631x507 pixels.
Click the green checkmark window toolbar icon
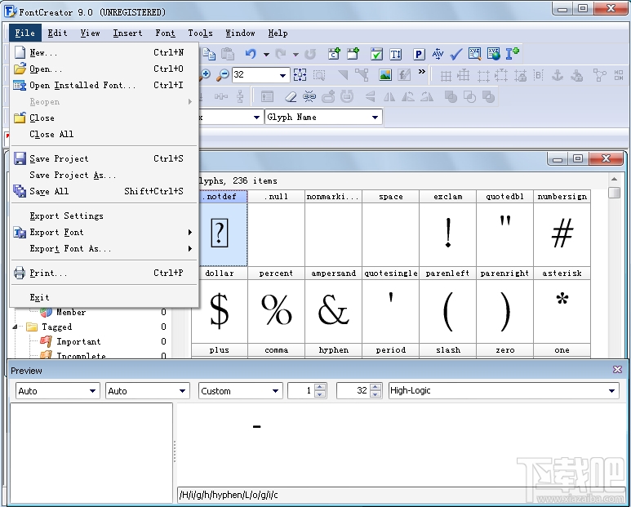(376, 54)
